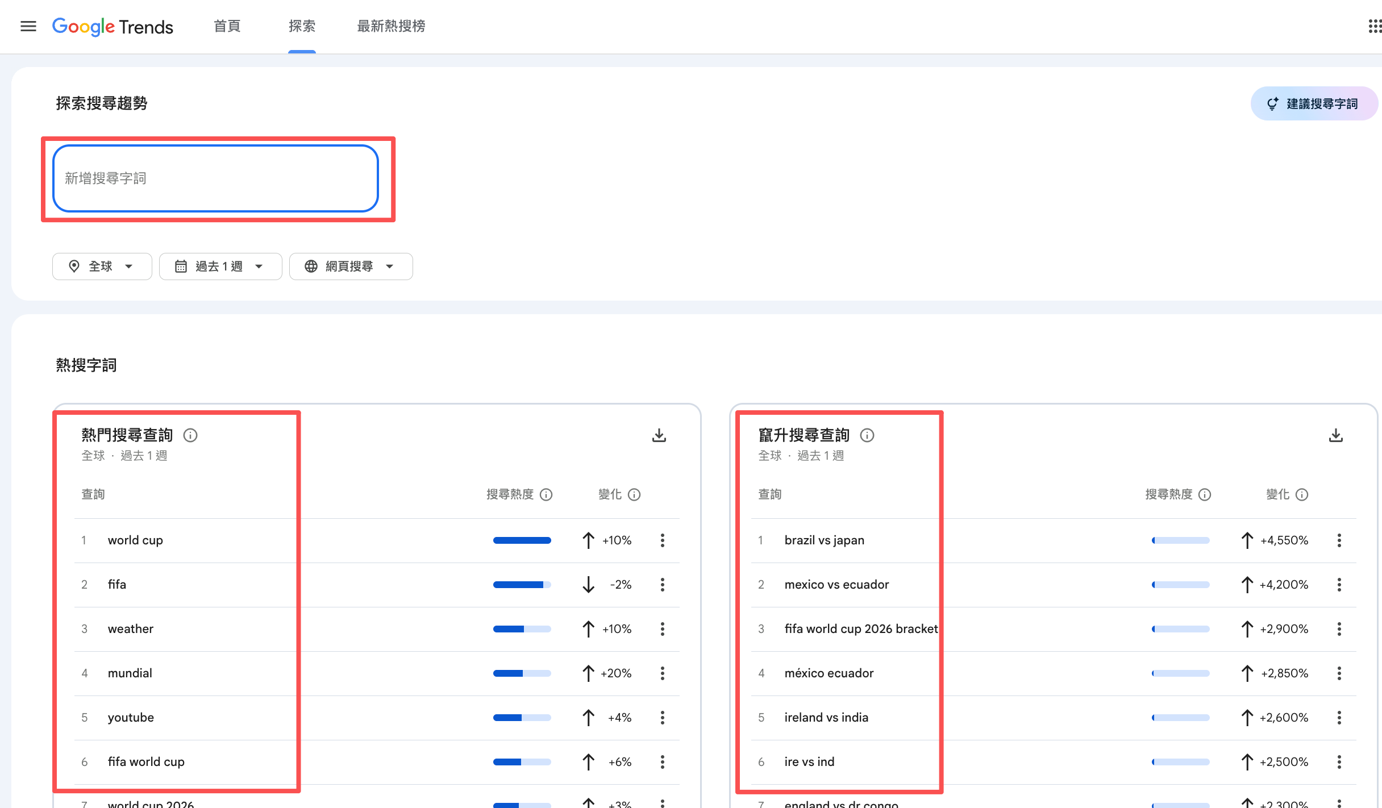Open more options for mexico vs ecuador
This screenshot has width=1382, height=808.
[x=1339, y=585]
